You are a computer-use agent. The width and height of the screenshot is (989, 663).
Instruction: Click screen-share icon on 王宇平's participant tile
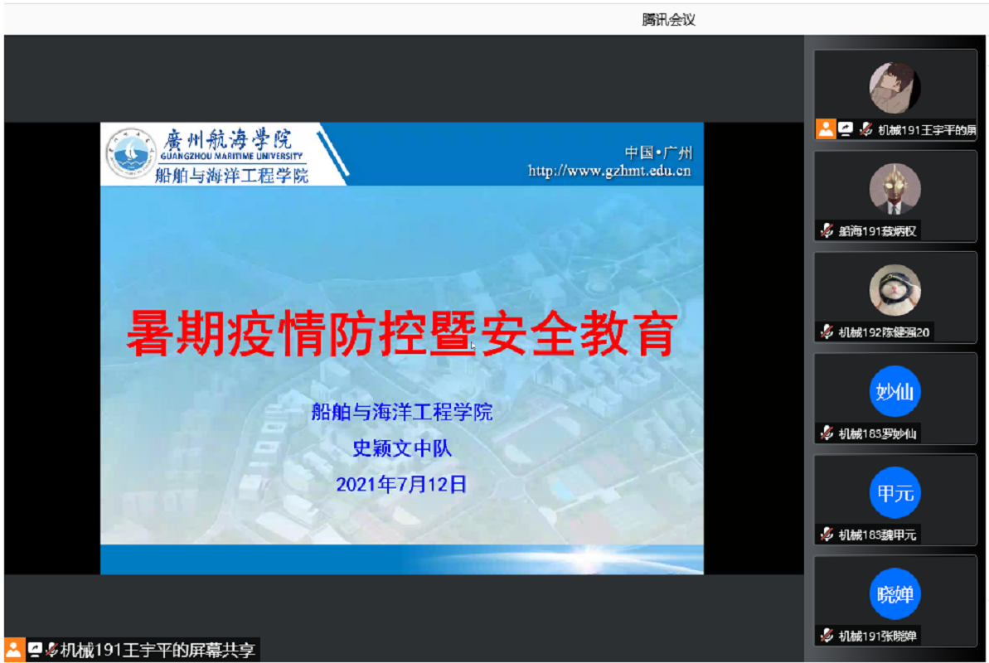click(x=845, y=129)
